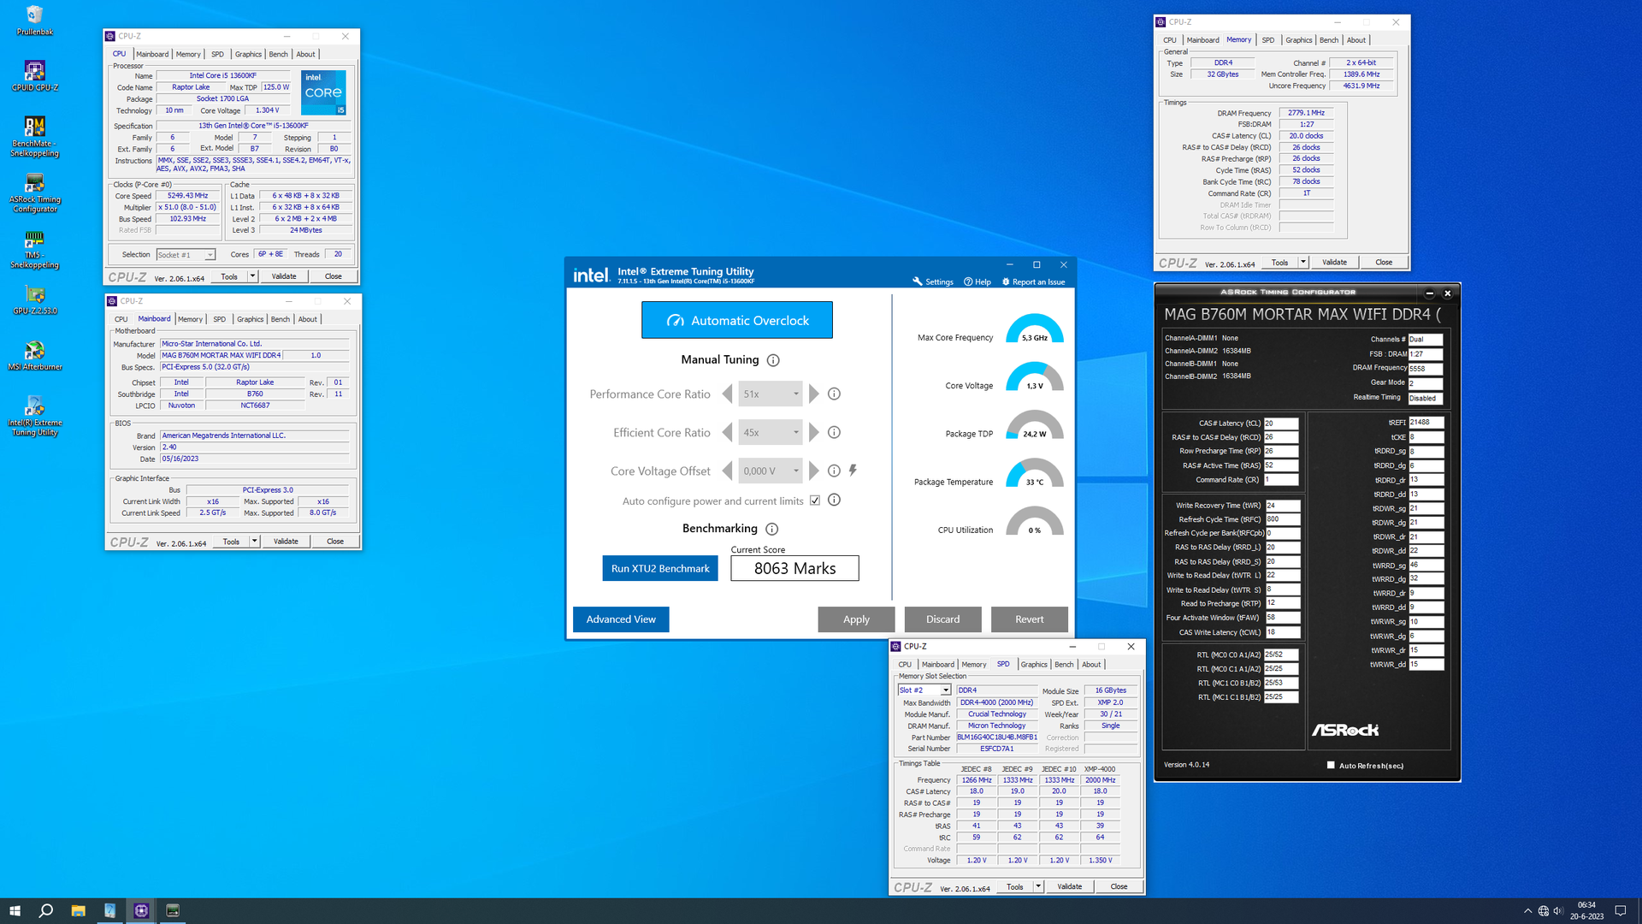Viewport: 1642px width, 924px height.
Task: Decrease Efficient Core Ratio with the left arrow
Action: tap(728, 432)
